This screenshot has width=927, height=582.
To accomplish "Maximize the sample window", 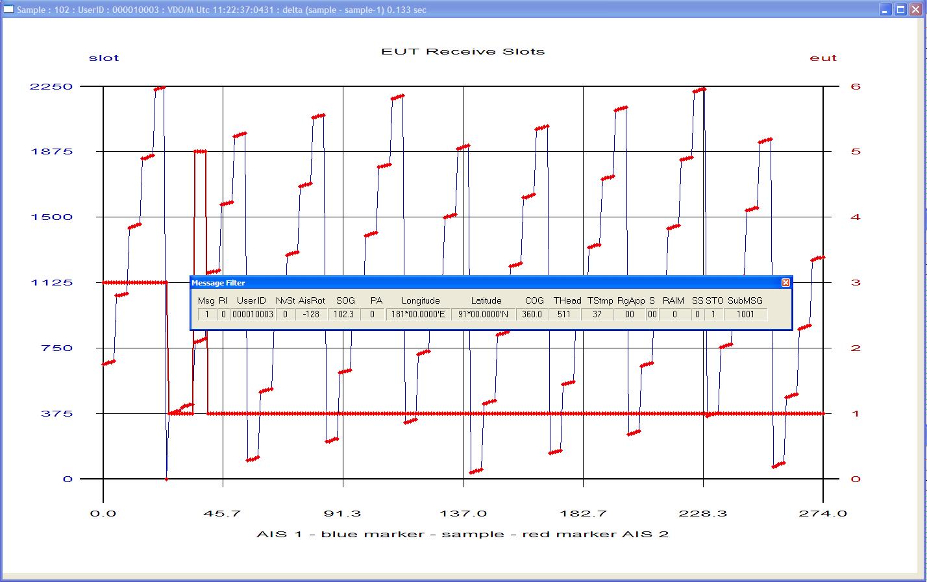I will (x=900, y=9).
